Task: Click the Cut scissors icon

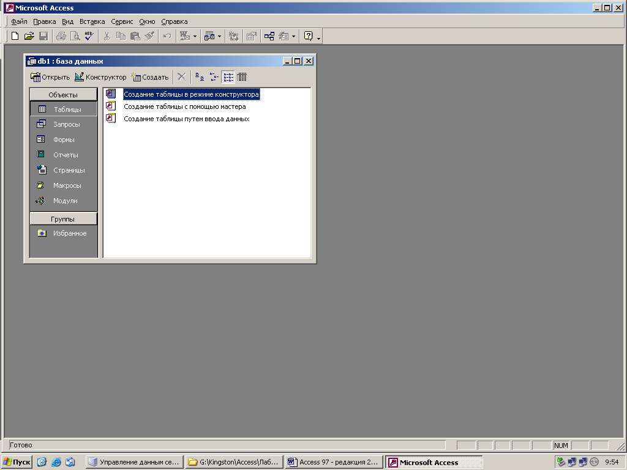Action: point(107,36)
